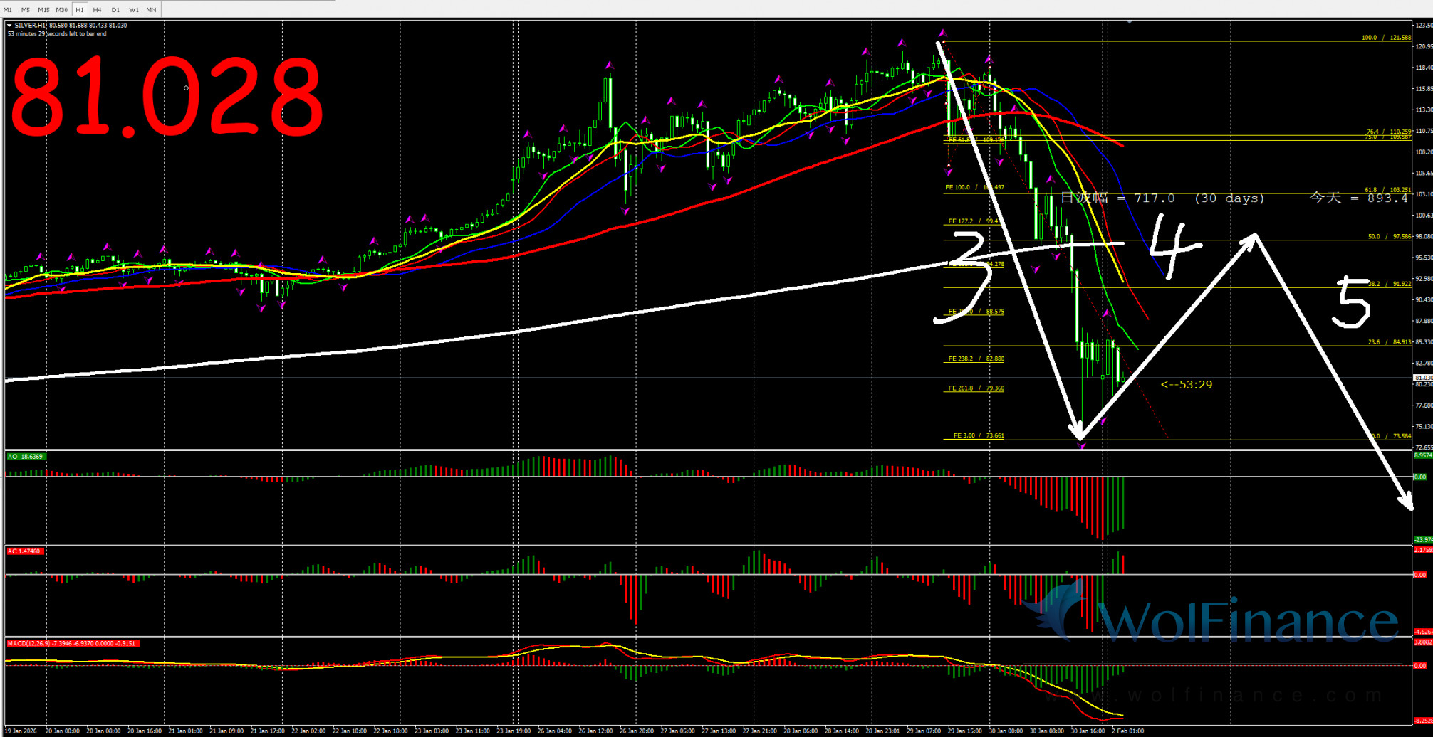
Task: Click the AO indicator label
Action: coord(26,457)
